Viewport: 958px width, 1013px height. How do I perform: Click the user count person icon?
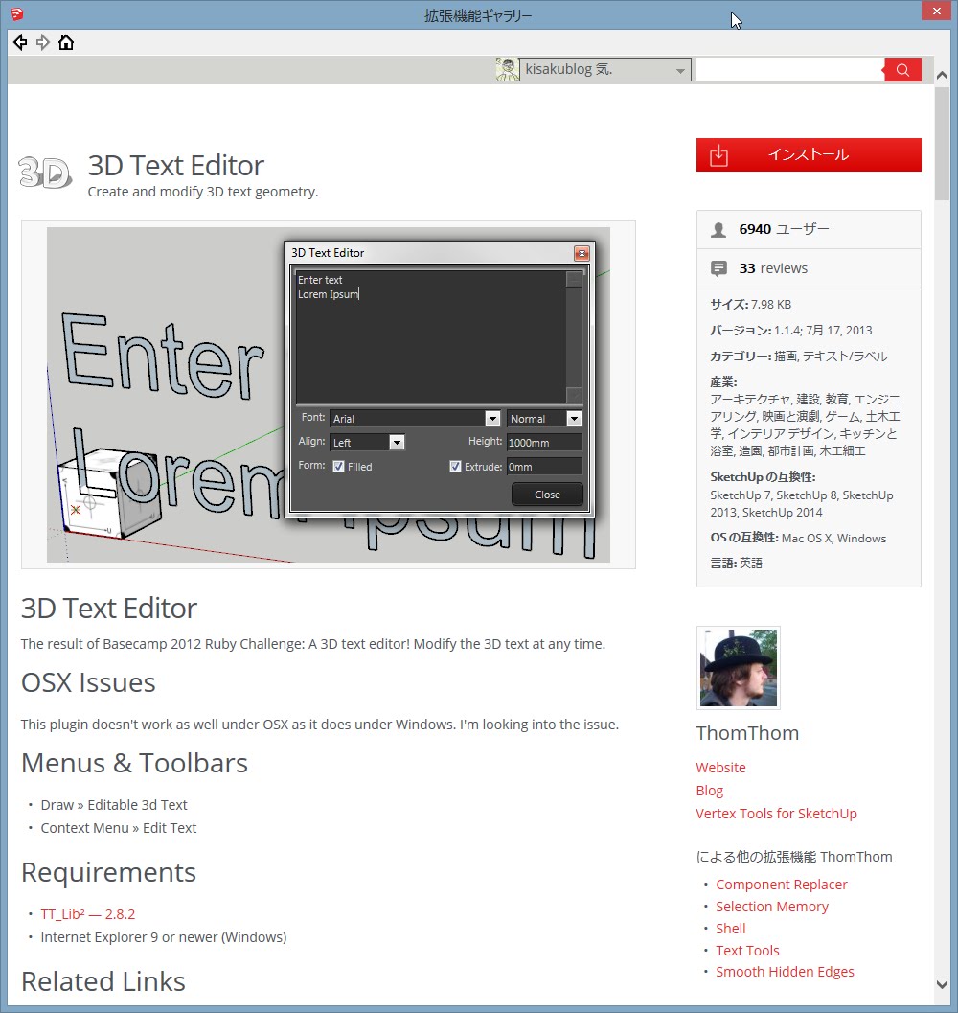pos(718,230)
